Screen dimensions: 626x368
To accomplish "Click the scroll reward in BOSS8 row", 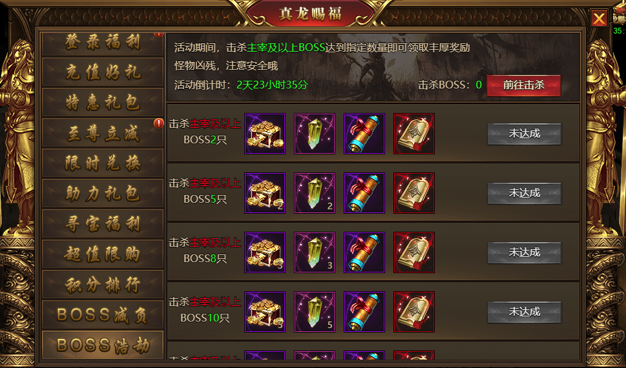I will pos(364,252).
